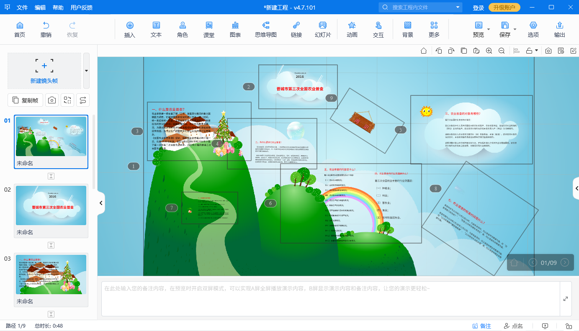Click the path route icon in frame panel
Screen dimensions: 579x331
83,100
